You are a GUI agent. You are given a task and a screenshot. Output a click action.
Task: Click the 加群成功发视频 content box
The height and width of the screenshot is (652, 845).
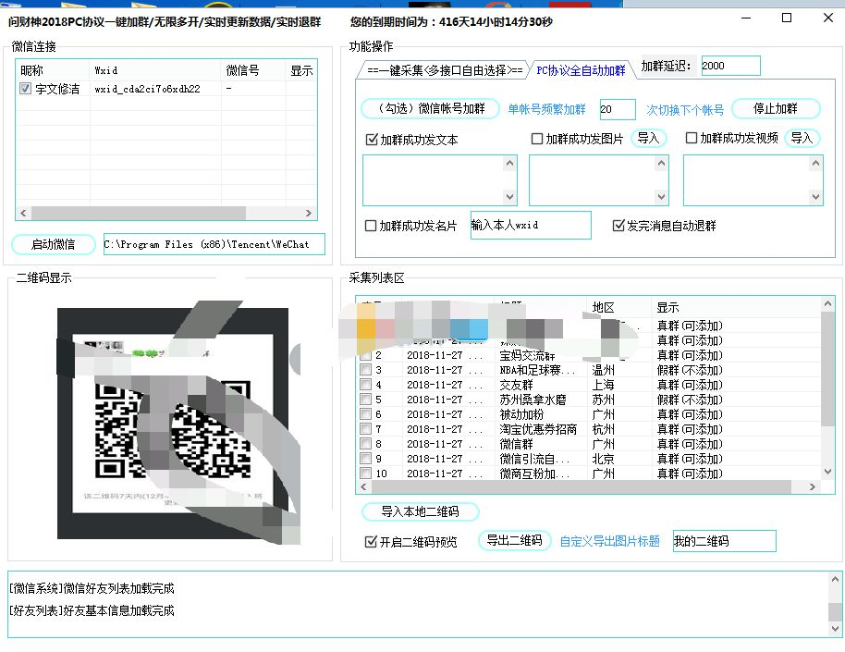click(746, 180)
